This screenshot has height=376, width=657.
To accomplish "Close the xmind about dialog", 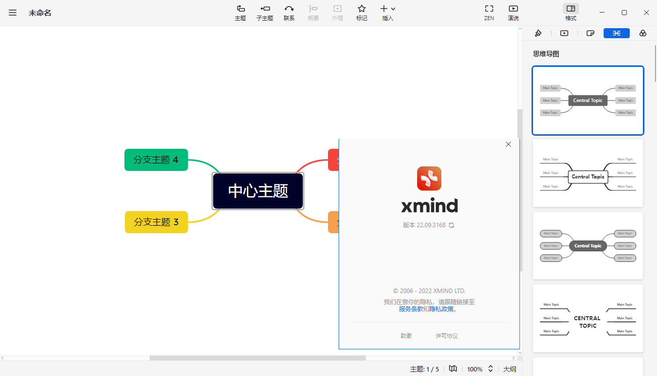I will 508,144.
